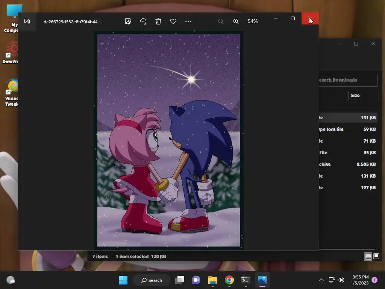Close the Photos window
Viewport: 385px width, 289px height.
[310, 18]
